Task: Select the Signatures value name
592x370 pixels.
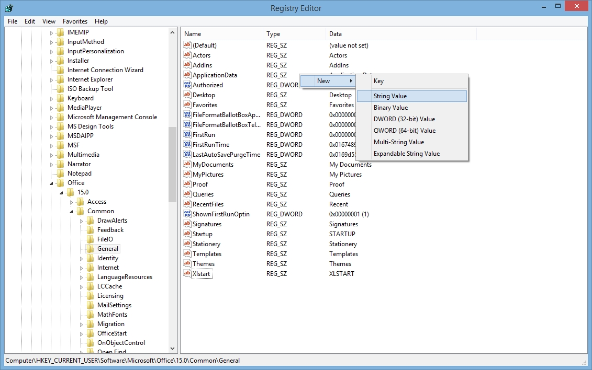Action: click(x=207, y=224)
